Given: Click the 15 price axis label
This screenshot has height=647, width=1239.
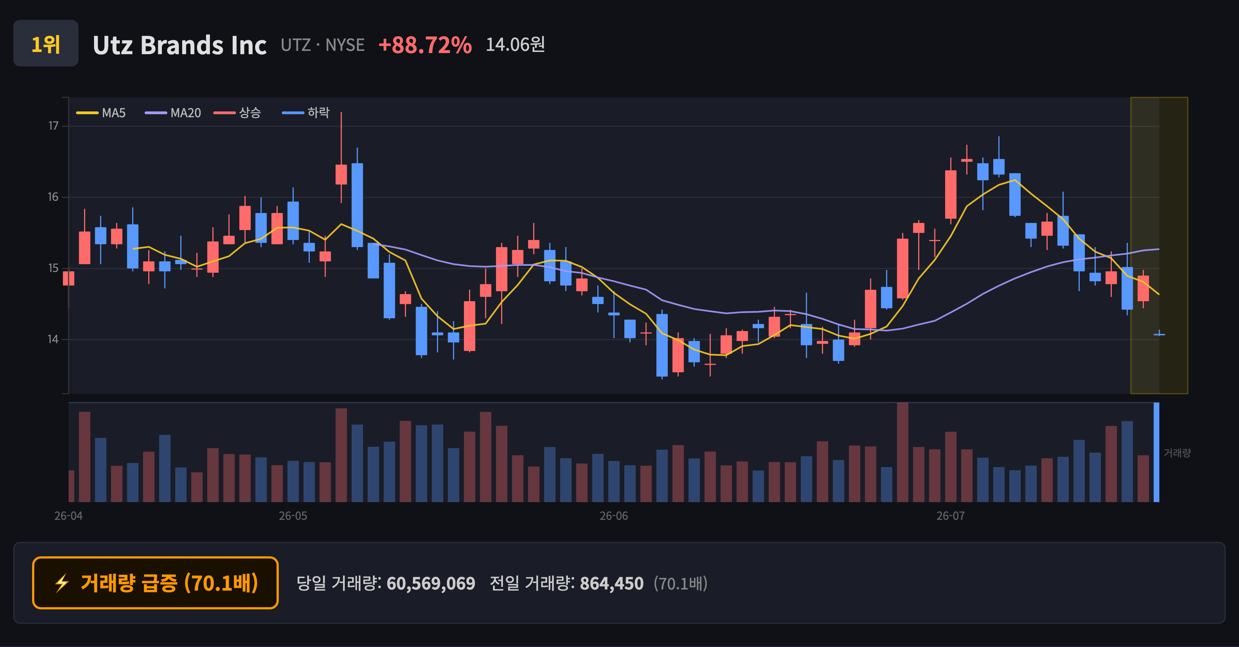Looking at the screenshot, I should (53, 268).
